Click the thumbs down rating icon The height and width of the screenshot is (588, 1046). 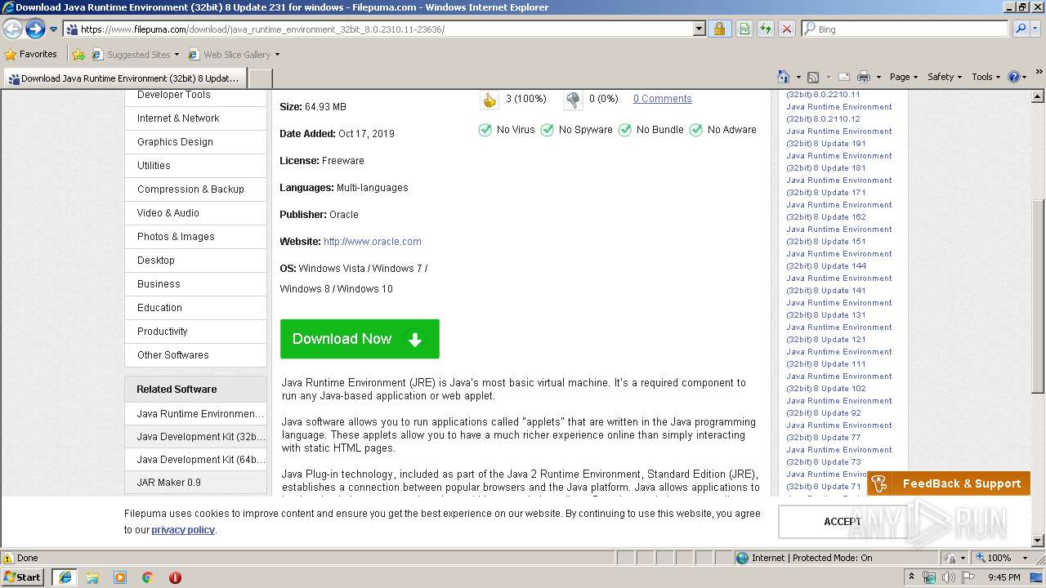[573, 100]
